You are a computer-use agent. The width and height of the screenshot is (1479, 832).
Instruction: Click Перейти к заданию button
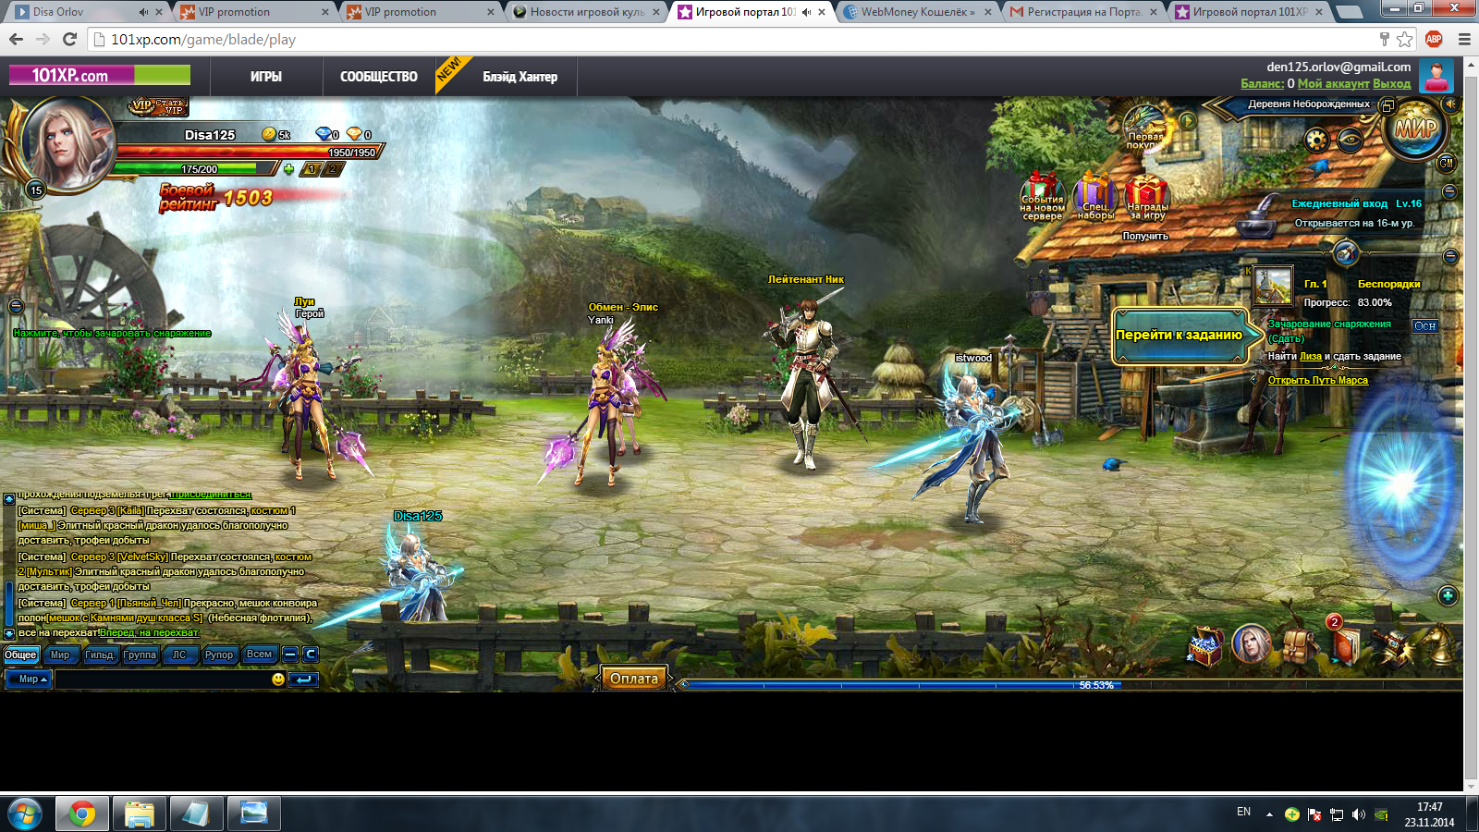(x=1180, y=335)
